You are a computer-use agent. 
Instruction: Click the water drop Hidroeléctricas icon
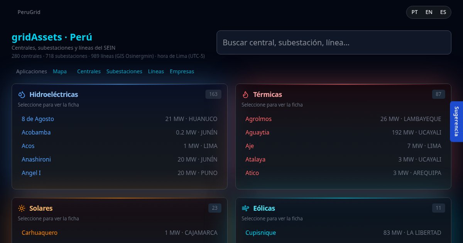pyautogui.click(x=22, y=94)
